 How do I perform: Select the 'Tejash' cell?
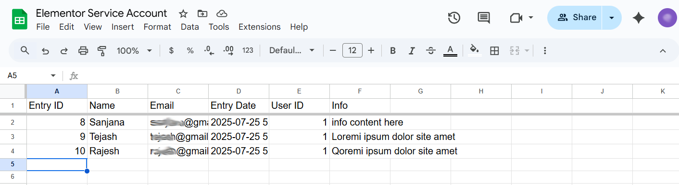118,137
